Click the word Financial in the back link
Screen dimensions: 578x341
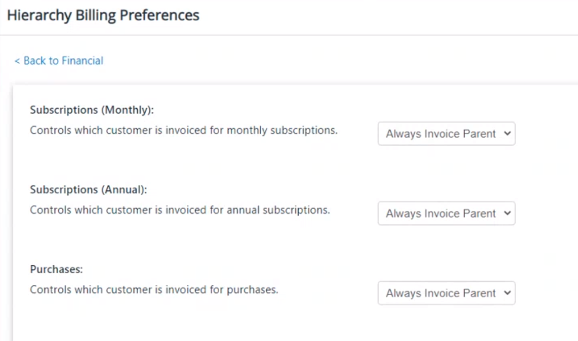click(x=83, y=60)
